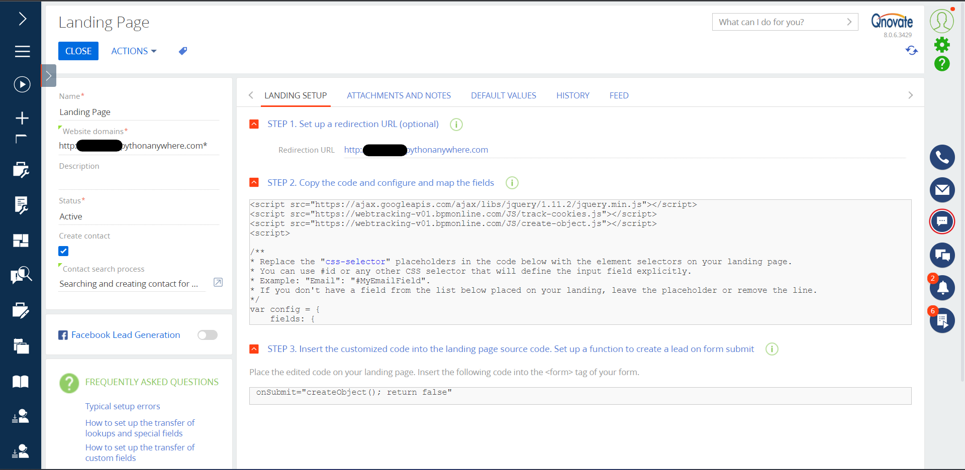Click the FREQUENTLY ASKED QUESTIONS heading
The image size is (965, 470).
pyautogui.click(x=152, y=382)
